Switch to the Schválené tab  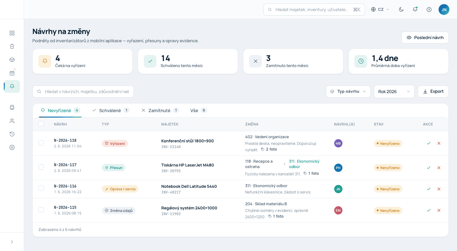[110, 111]
